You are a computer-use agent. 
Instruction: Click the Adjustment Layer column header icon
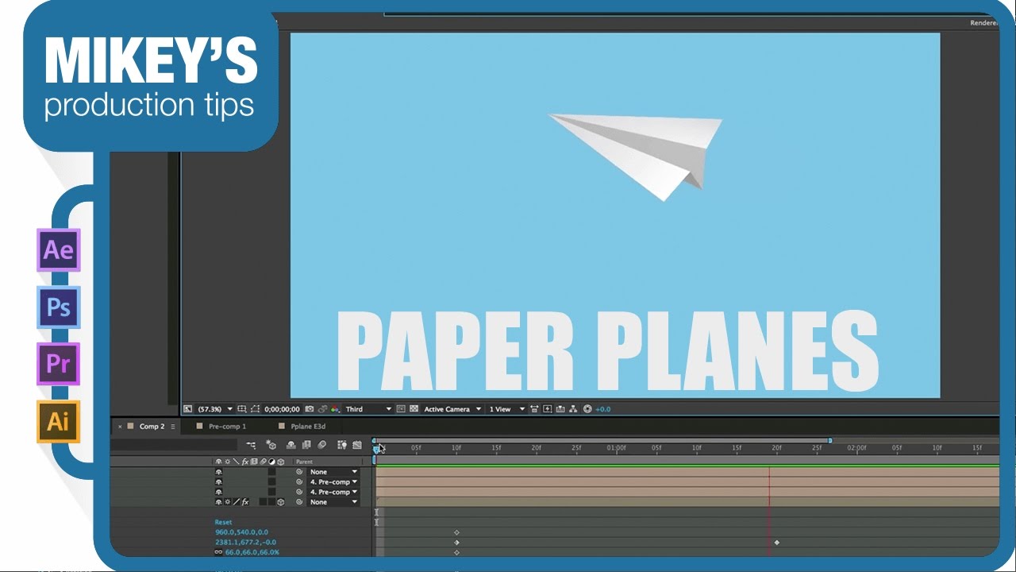271,462
